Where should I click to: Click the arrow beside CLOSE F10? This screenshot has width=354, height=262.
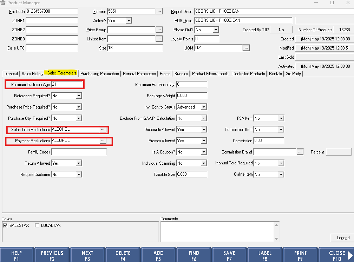click(350, 255)
